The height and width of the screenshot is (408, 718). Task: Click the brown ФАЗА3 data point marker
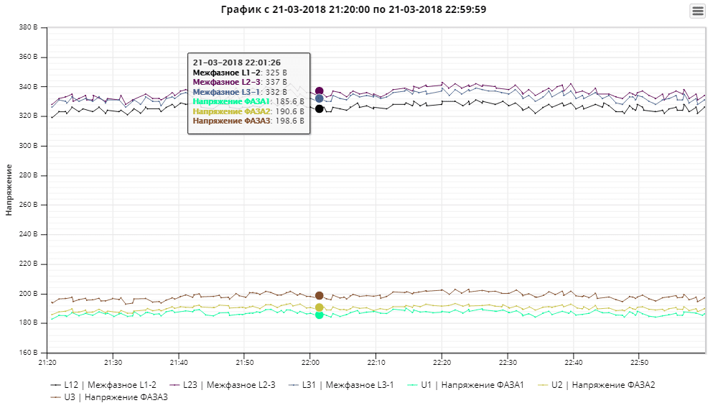point(320,295)
